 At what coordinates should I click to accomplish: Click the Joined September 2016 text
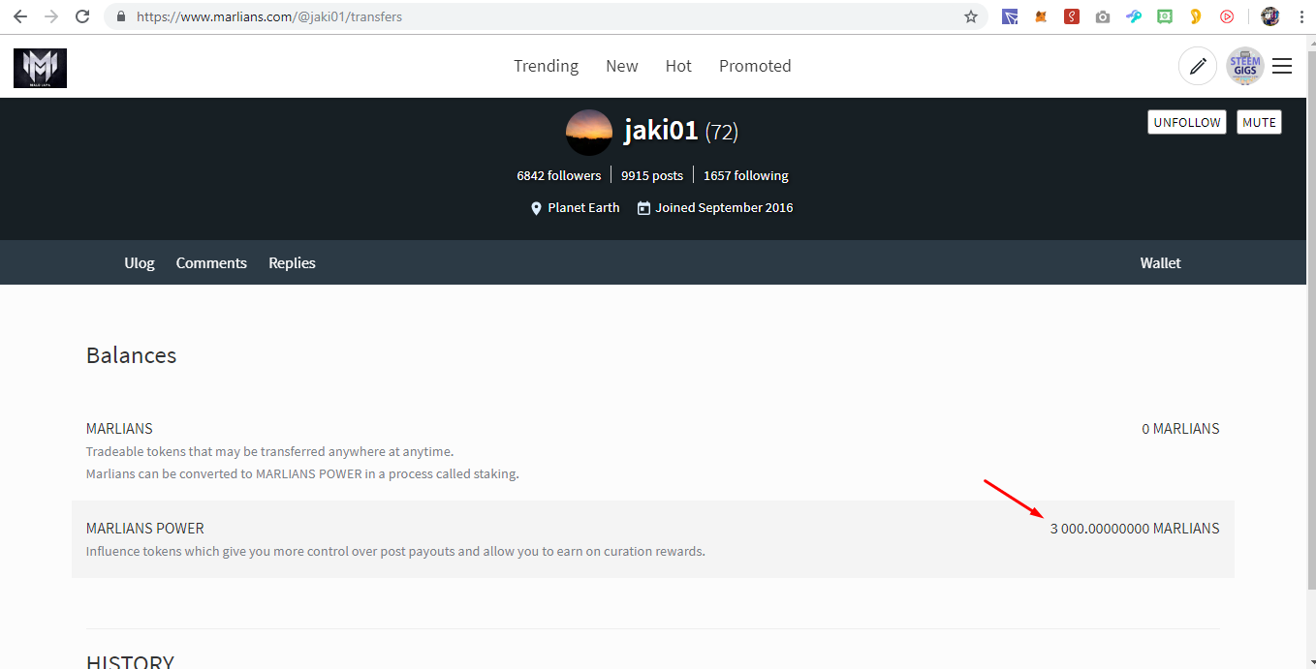724,207
